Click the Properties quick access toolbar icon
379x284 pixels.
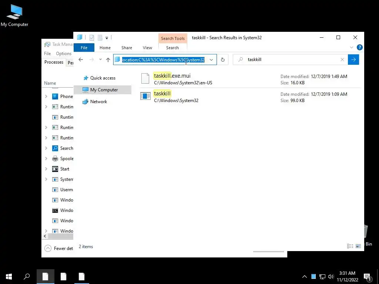pyautogui.click(x=92, y=38)
